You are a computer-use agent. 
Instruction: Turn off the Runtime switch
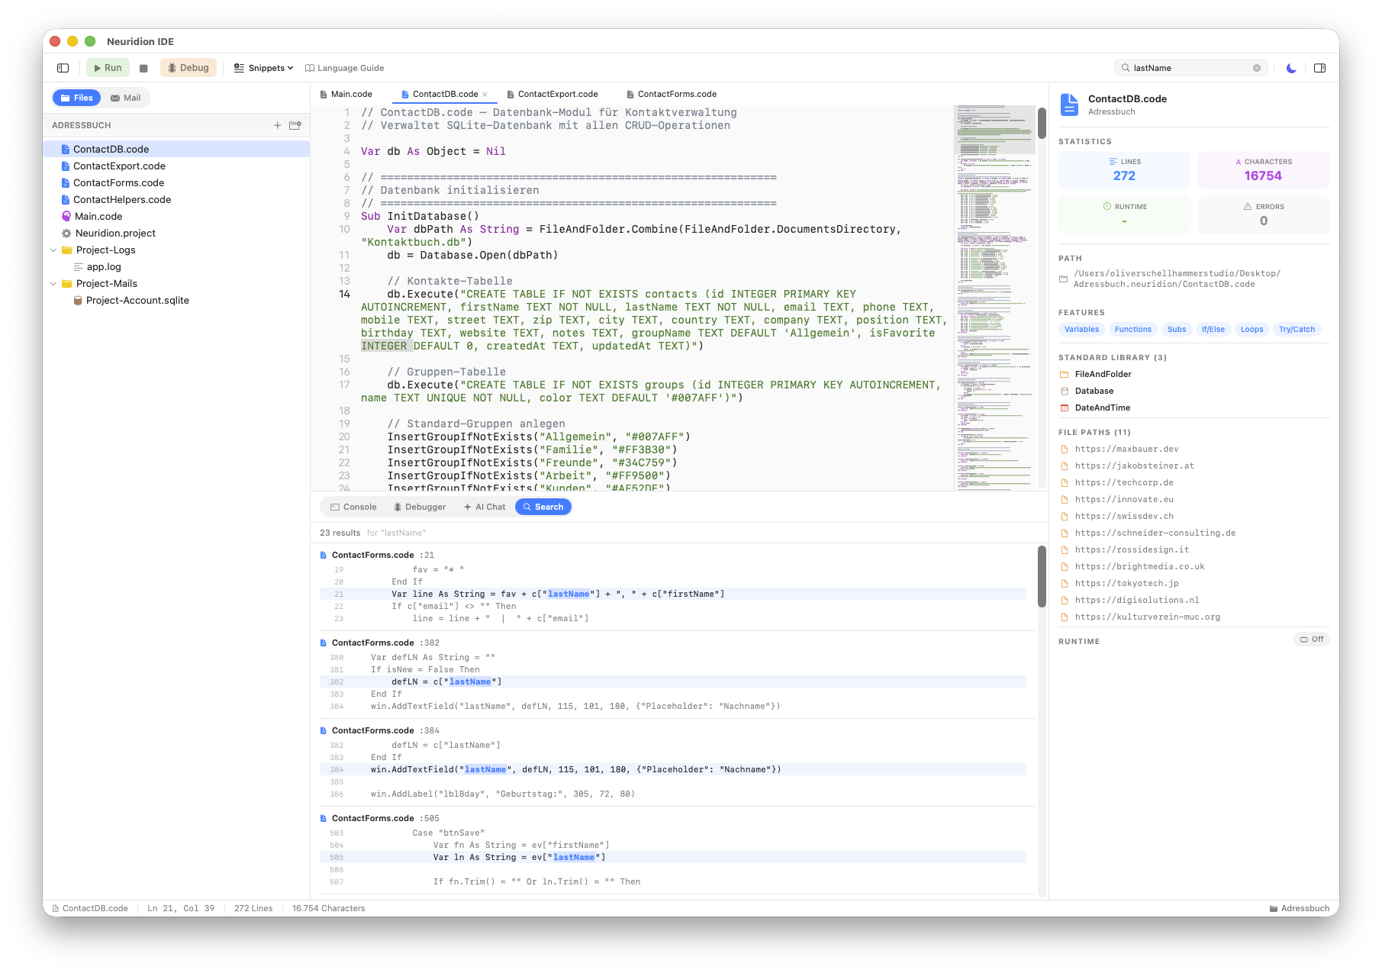[1312, 639]
